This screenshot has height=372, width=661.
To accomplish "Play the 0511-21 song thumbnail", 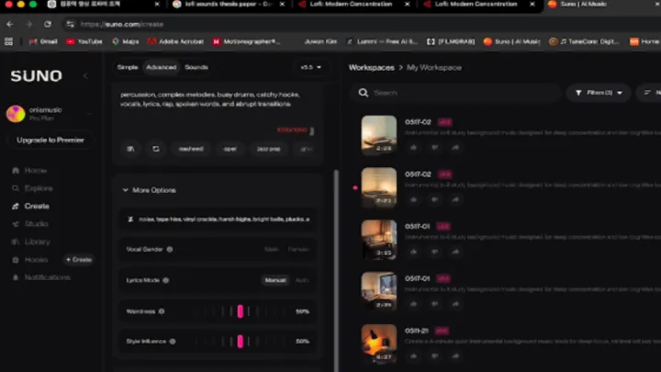I will coord(379,344).
